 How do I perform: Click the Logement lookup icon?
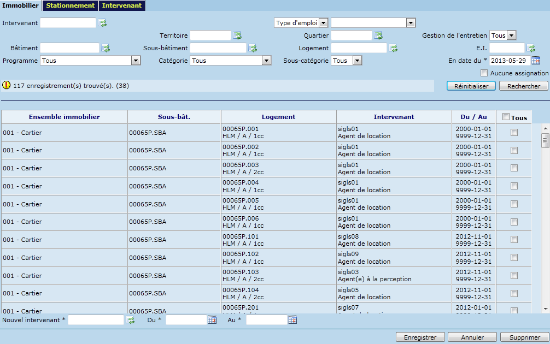[393, 48]
